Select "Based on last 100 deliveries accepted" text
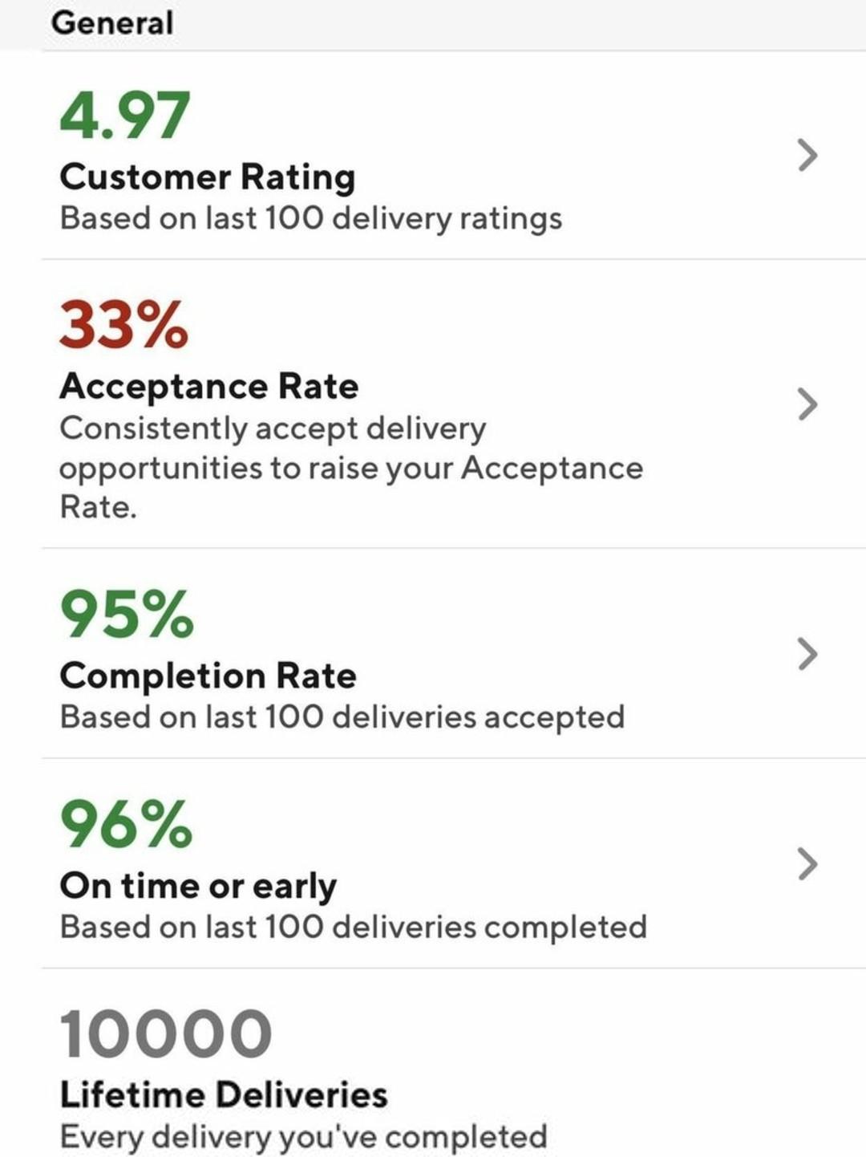The image size is (866, 1157). (x=342, y=717)
